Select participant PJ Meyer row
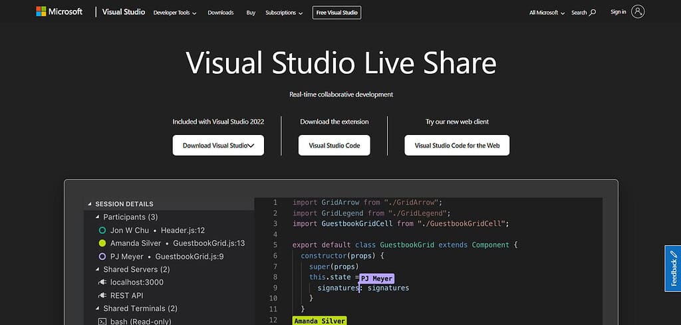The width and height of the screenshot is (681, 325). 161,257
